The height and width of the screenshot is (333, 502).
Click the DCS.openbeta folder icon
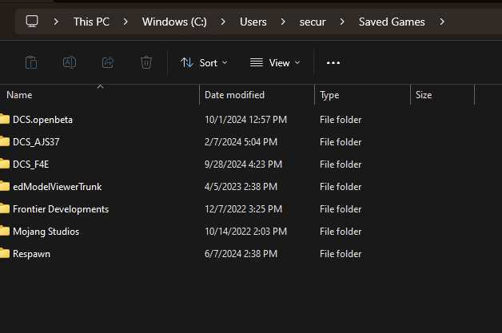coord(5,119)
